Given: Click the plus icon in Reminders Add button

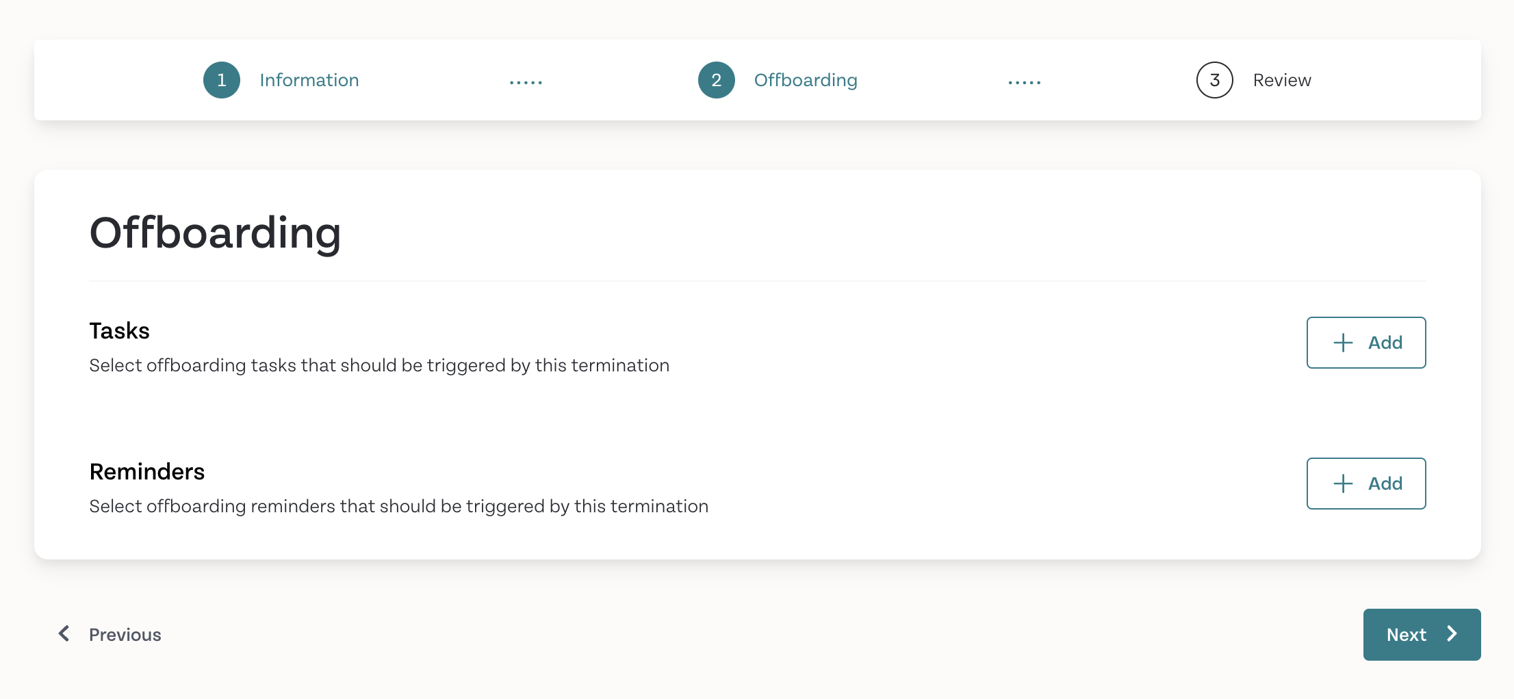Looking at the screenshot, I should (x=1343, y=484).
